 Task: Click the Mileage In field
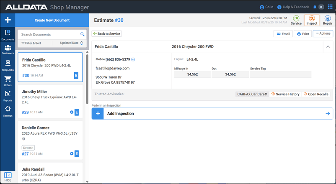[x=192, y=74]
